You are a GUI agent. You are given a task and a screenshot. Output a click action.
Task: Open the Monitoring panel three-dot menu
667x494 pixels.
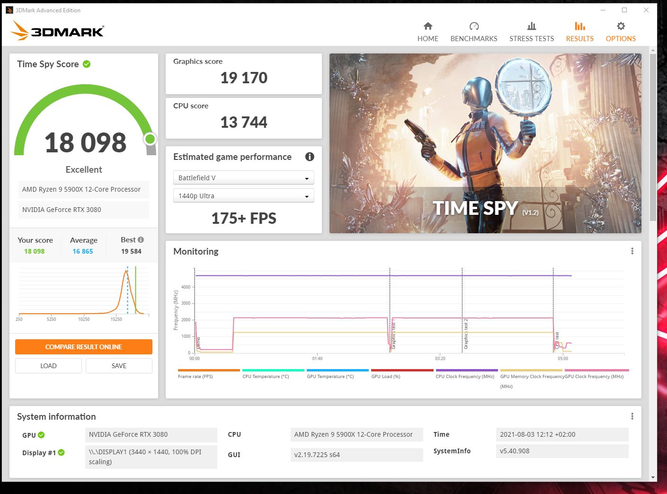632,251
